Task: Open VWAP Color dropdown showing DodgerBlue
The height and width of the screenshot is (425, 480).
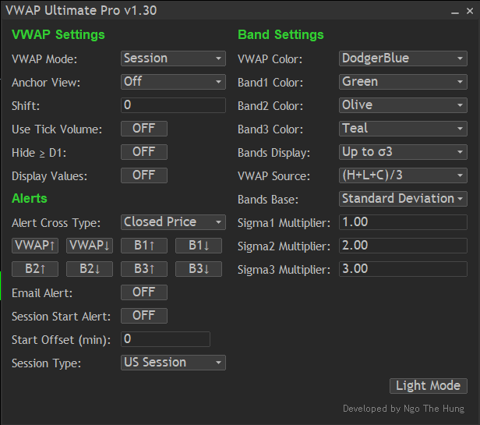Action: pyautogui.click(x=403, y=58)
